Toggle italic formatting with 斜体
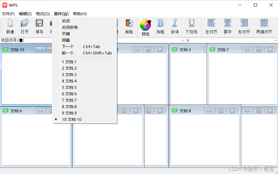278x174 pixels. tap(175, 27)
